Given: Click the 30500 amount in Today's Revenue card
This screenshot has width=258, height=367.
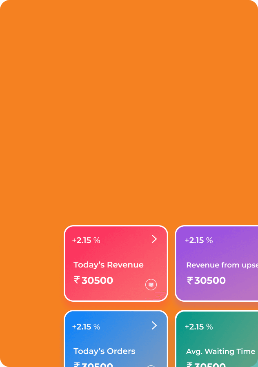Looking at the screenshot, I should coord(97,281).
